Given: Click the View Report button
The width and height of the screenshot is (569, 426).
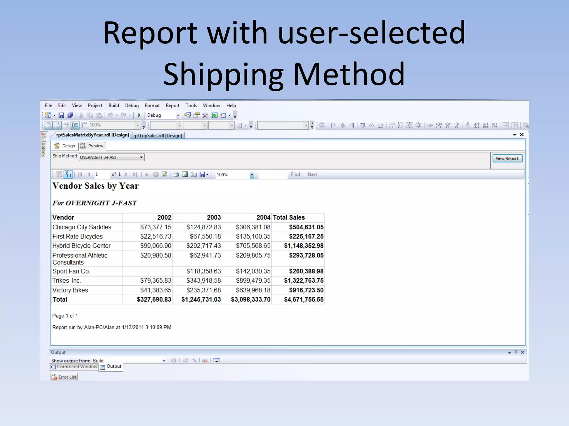Looking at the screenshot, I should coord(507,158).
